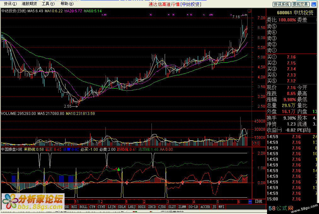Switch to the SG-LB indicator tab
The image size is (319, 214).
pyautogui.click(x=193, y=207)
